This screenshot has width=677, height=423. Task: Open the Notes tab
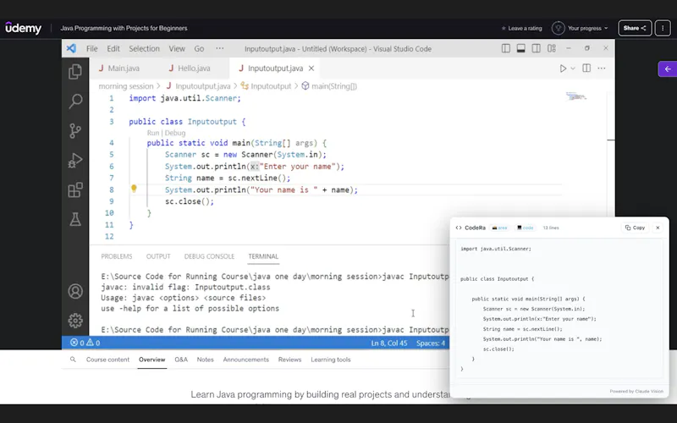click(x=205, y=360)
